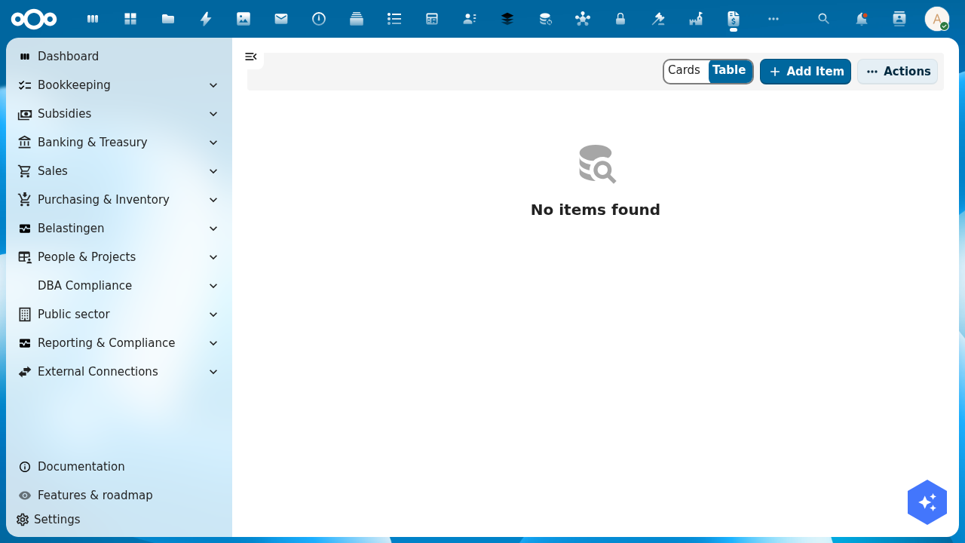Image resolution: width=965 pixels, height=543 pixels.
Task: Expand the Belastingen chevron
Action: pos(213,229)
